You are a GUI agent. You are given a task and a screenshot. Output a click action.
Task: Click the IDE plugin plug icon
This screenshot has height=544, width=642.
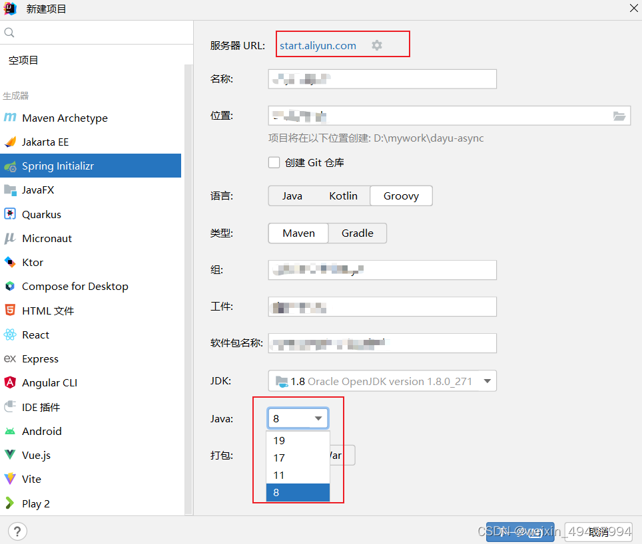10,407
